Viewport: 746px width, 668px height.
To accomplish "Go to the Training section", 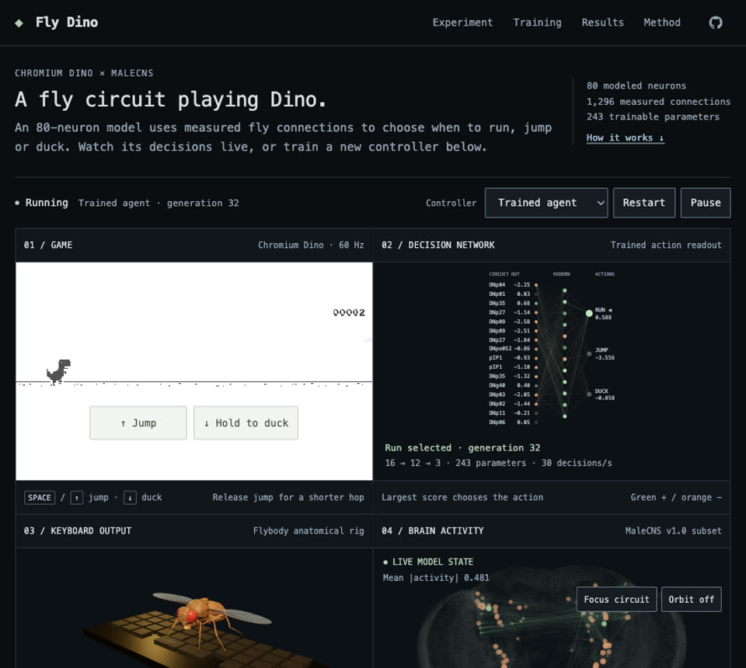I will 537,23.
